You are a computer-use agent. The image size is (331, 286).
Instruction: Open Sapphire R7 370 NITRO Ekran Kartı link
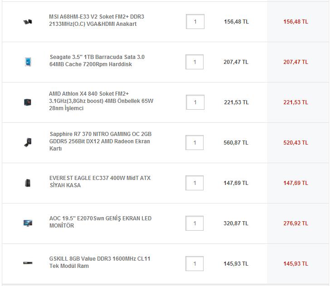[x=101, y=141]
